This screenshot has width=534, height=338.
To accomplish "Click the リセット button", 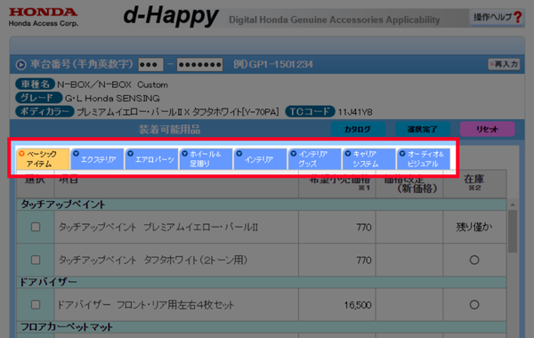I will pos(488,129).
